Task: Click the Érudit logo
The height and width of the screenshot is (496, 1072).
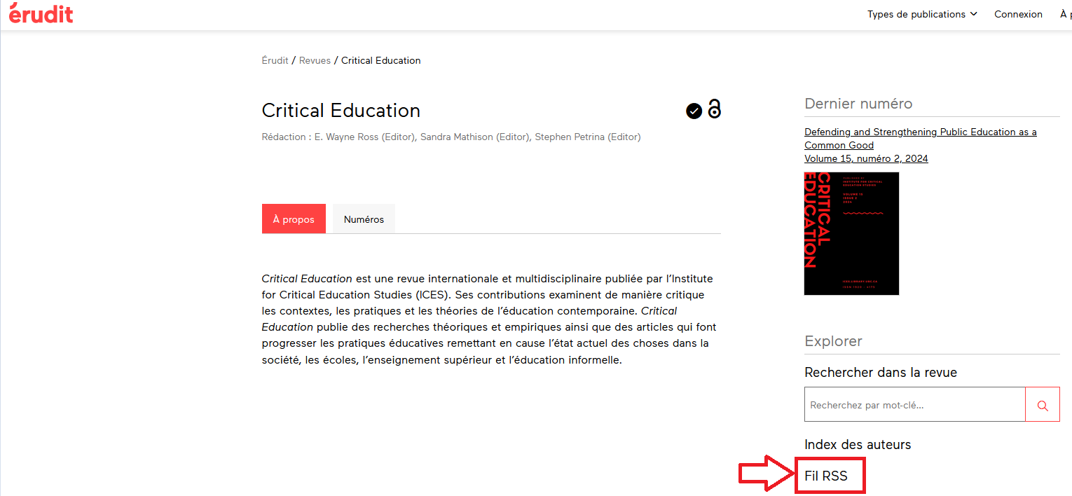Action: [41, 13]
